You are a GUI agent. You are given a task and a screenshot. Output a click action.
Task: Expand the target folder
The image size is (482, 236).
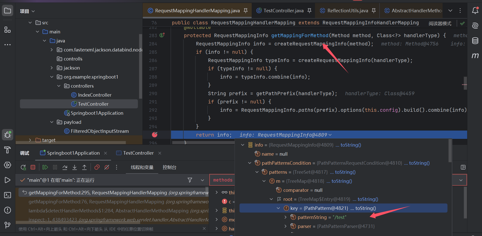click(x=30, y=140)
